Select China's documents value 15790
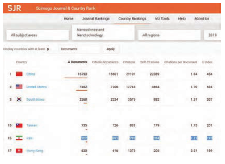Screen dimensions: 225x164 tap(82, 74)
